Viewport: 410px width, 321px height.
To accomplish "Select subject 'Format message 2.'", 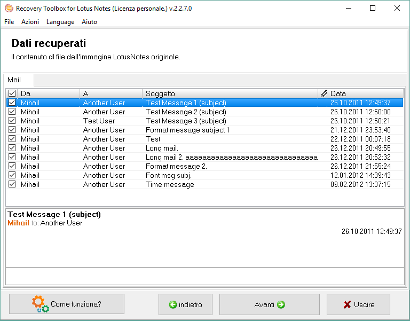I will (176, 167).
